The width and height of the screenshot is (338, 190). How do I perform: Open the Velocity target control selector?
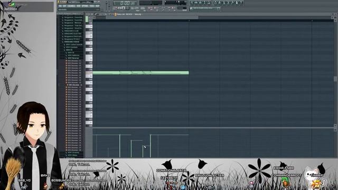click(x=138, y=14)
